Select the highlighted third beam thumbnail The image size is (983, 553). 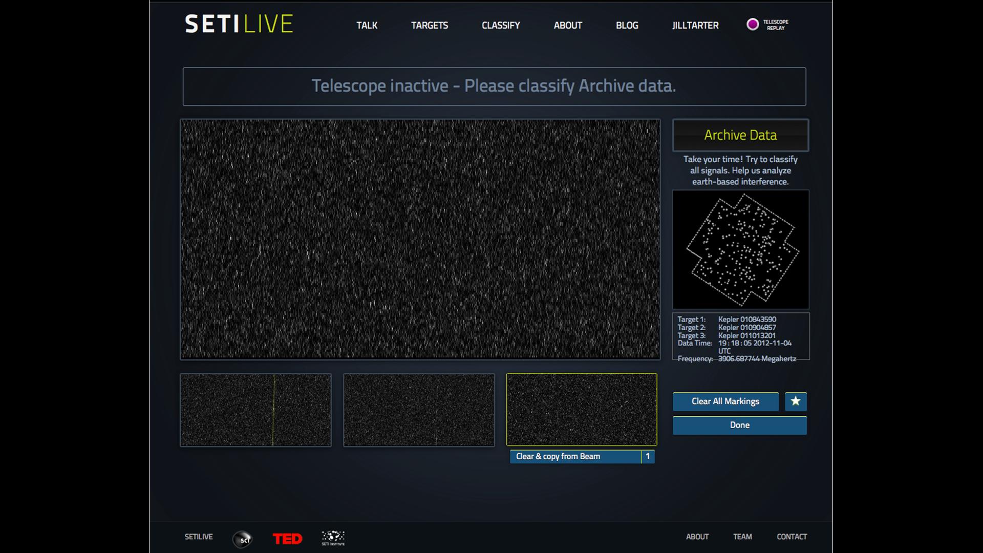pyautogui.click(x=581, y=410)
